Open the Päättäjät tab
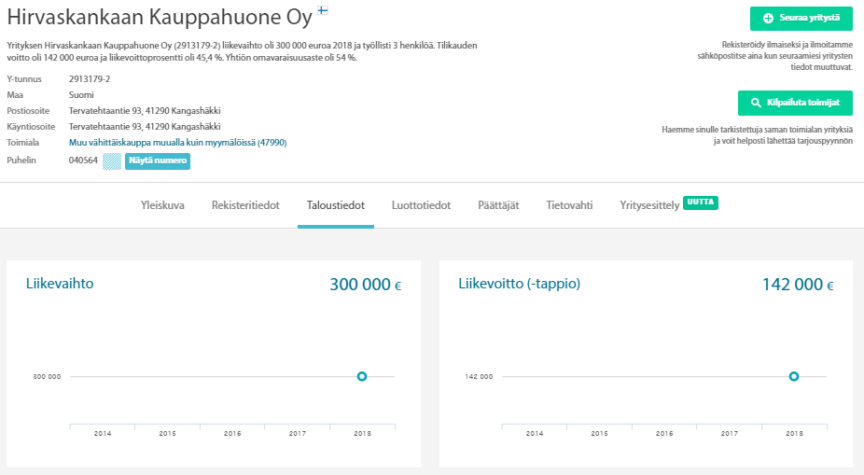 498,205
